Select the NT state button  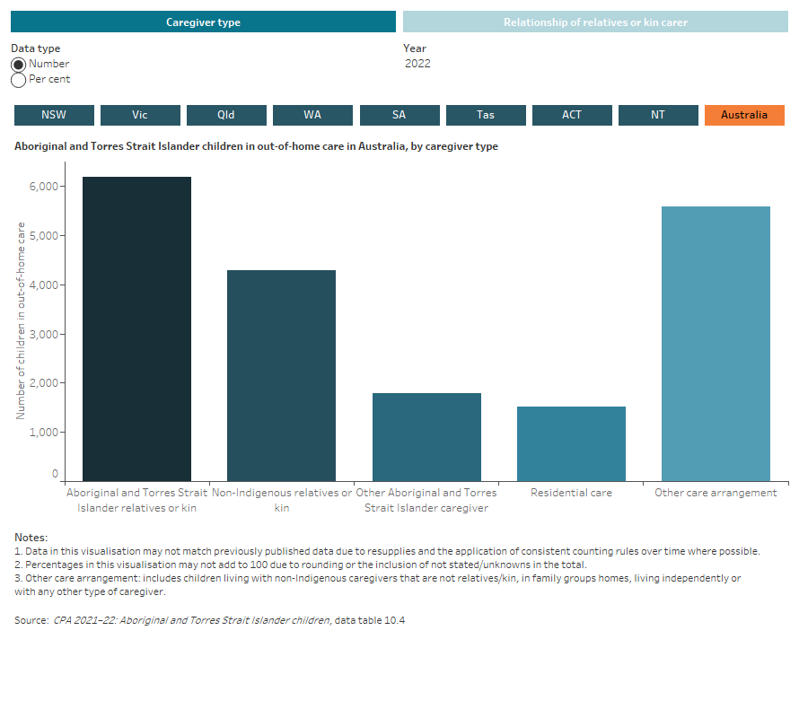(658, 115)
